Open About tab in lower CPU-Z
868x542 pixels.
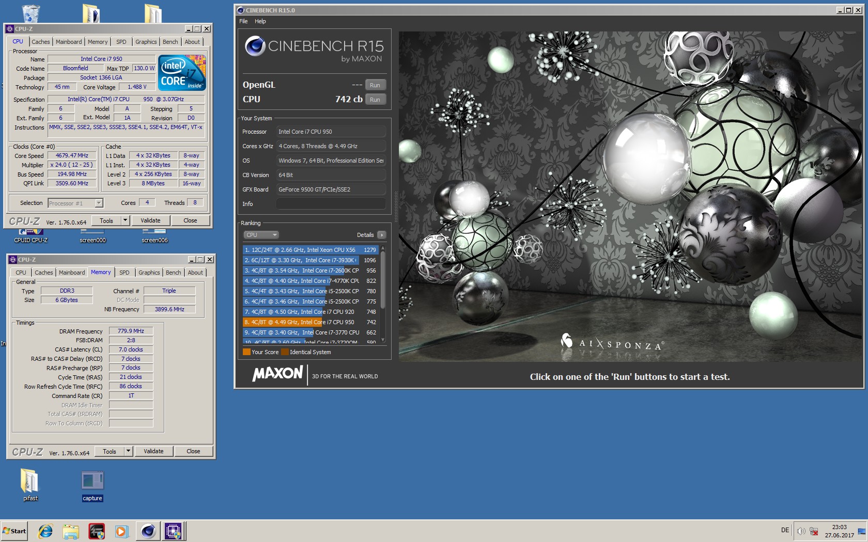195,273
